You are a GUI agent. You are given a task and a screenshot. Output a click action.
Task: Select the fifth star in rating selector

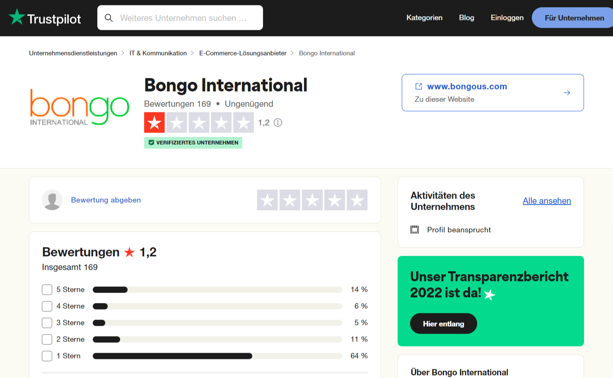[x=357, y=200]
